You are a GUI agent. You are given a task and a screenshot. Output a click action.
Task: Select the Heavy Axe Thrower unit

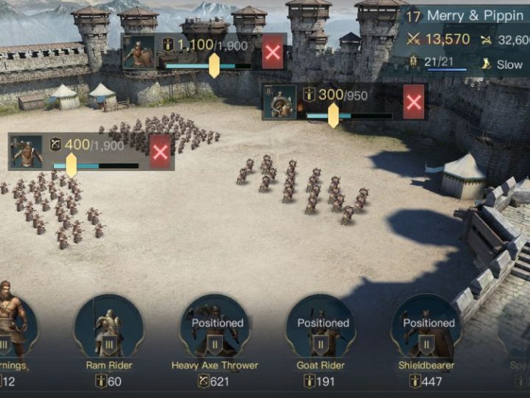coord(215,327)
